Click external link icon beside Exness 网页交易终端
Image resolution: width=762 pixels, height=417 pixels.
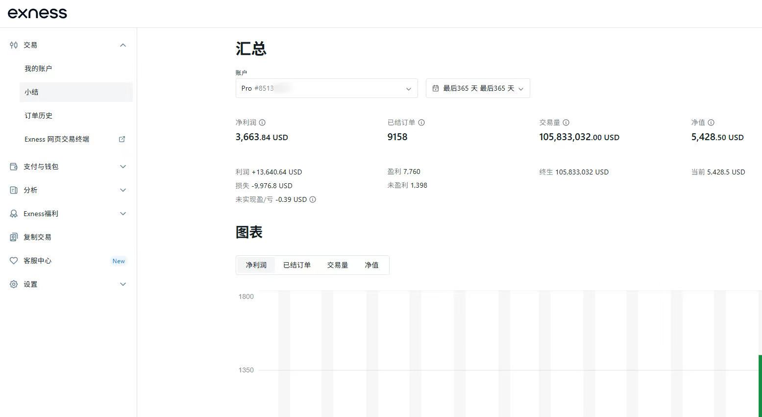tap(122, 139)
